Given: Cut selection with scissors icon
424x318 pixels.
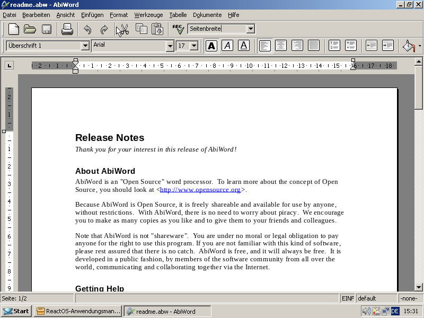Looking at the screenshot, I should pos(124,29).
